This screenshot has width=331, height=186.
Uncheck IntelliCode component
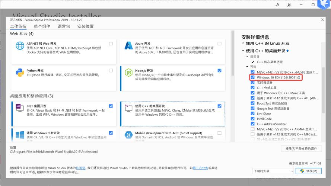[x=252, y=119]
